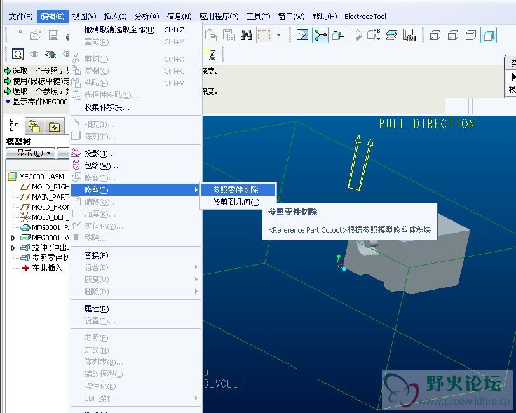Screen dimensions: 516x413
Task: Click the Paste clipboard icon in the toolbar
Action: click(x=210, y=35)
